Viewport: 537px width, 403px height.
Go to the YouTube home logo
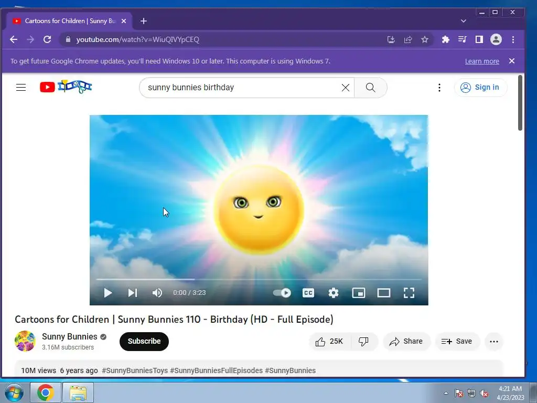[66, 87]
